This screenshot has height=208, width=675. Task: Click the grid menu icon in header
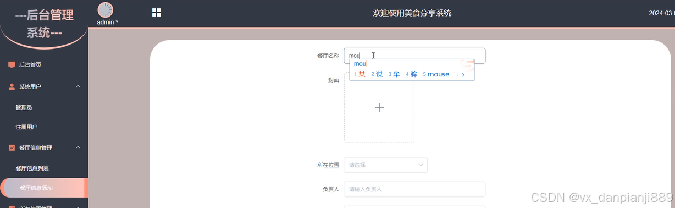[x=157, y=13]
